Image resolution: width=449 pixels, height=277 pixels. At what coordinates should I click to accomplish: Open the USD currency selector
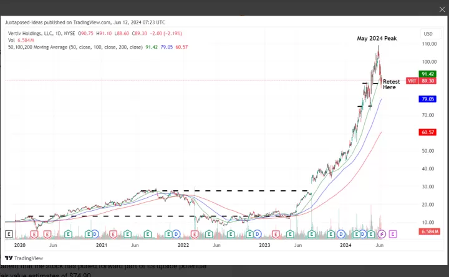coord(428,34)
